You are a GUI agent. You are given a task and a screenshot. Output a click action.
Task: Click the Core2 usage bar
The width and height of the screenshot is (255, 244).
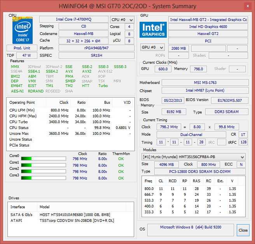click(44, 171)
